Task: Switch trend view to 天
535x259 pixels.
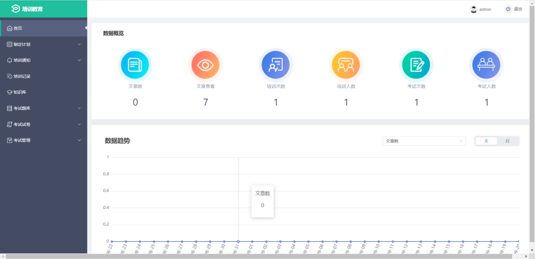Action: click(x=486, y=141)
